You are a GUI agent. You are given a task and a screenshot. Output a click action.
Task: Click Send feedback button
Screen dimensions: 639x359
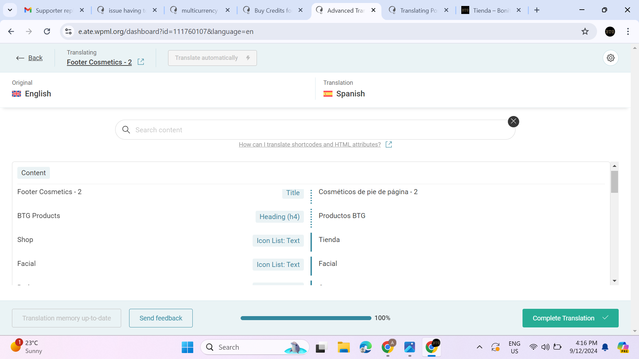coord(161,318)
